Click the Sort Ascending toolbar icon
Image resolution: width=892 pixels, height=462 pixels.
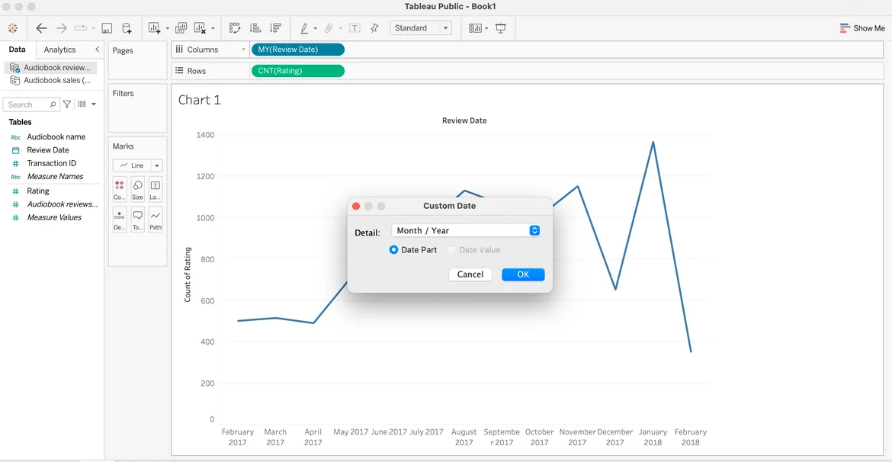[x=255, y=28]
